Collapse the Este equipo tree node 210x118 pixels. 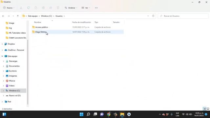tap(2, 56)
